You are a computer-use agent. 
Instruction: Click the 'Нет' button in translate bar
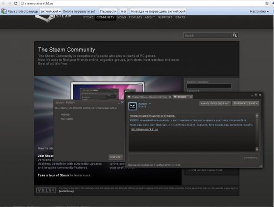tap(124, 11)
